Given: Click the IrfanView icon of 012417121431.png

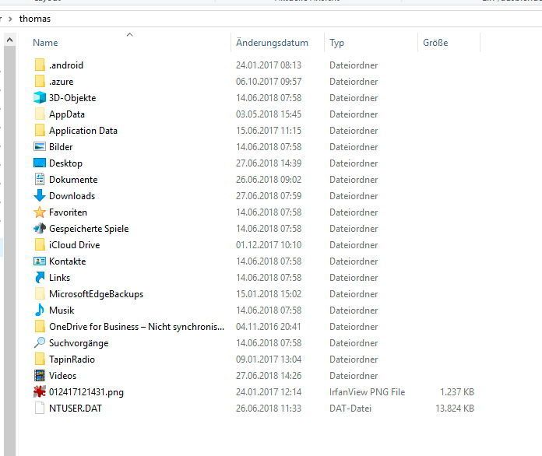Looking at the screenshot, I should 40,391.
